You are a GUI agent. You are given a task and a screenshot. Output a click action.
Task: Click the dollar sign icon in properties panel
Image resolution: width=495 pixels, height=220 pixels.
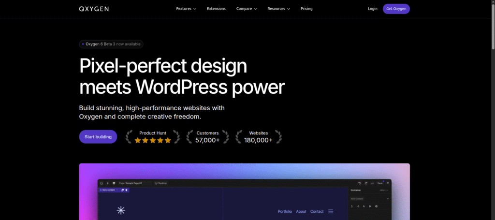352,206
